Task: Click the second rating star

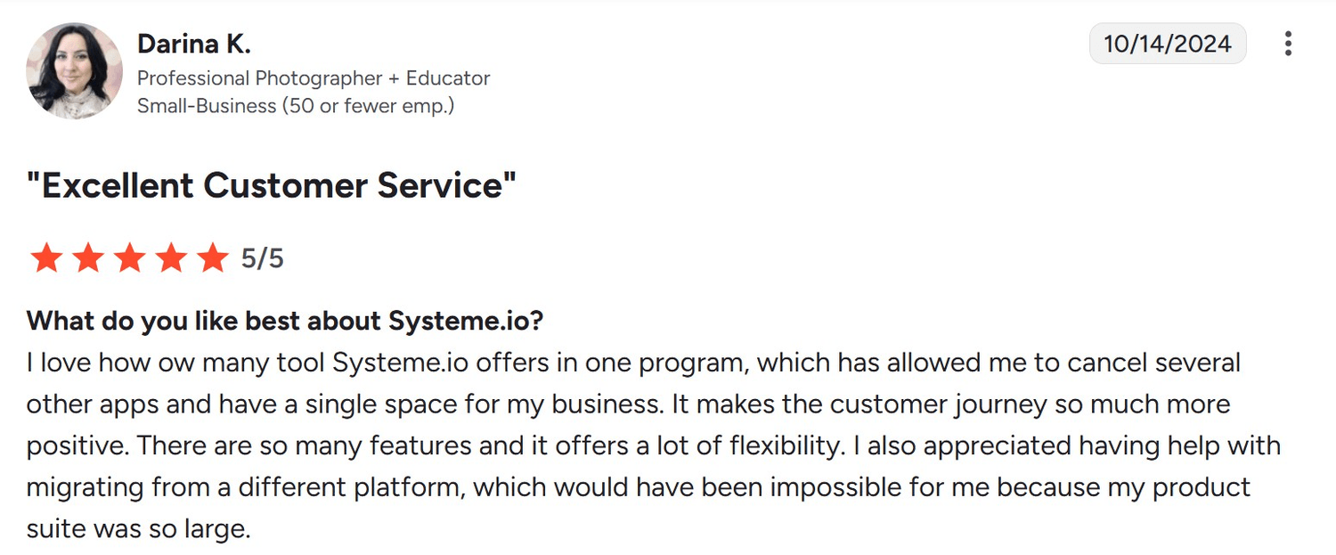Action: tap(87, 258)
